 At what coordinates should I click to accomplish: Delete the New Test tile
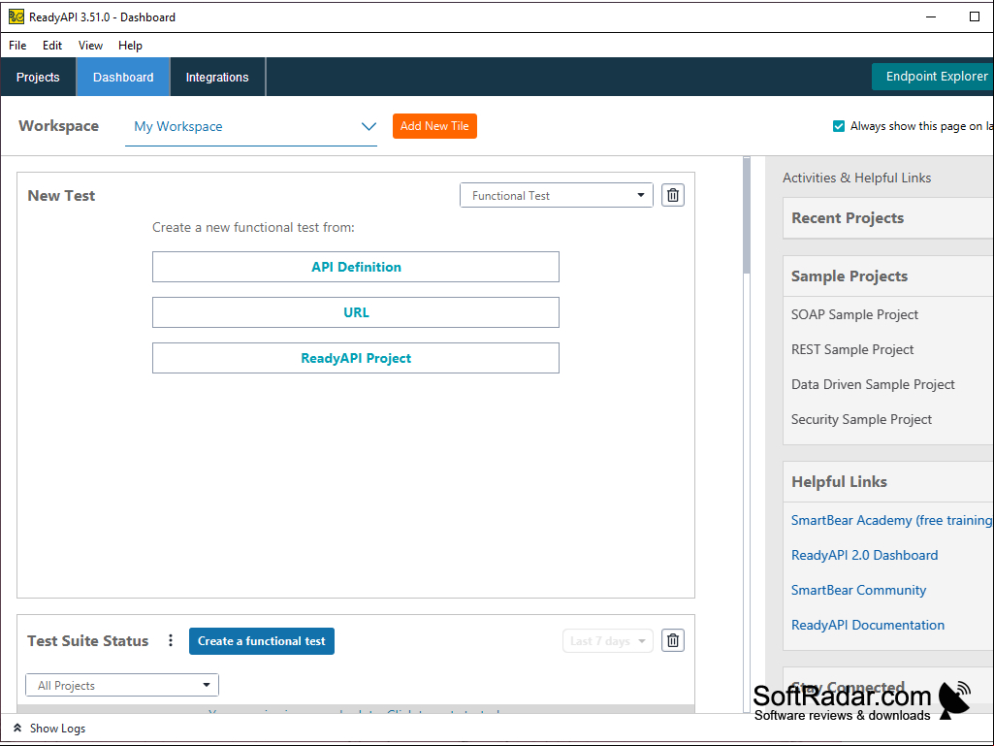[673, 195]
